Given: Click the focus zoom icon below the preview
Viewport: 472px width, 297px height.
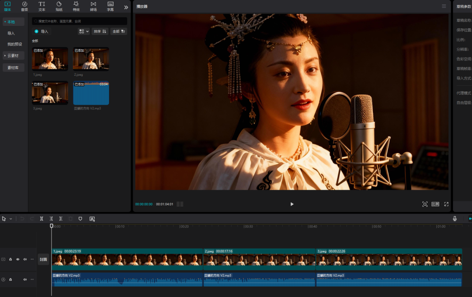Looking at the screenshot, I should point(424,204).
